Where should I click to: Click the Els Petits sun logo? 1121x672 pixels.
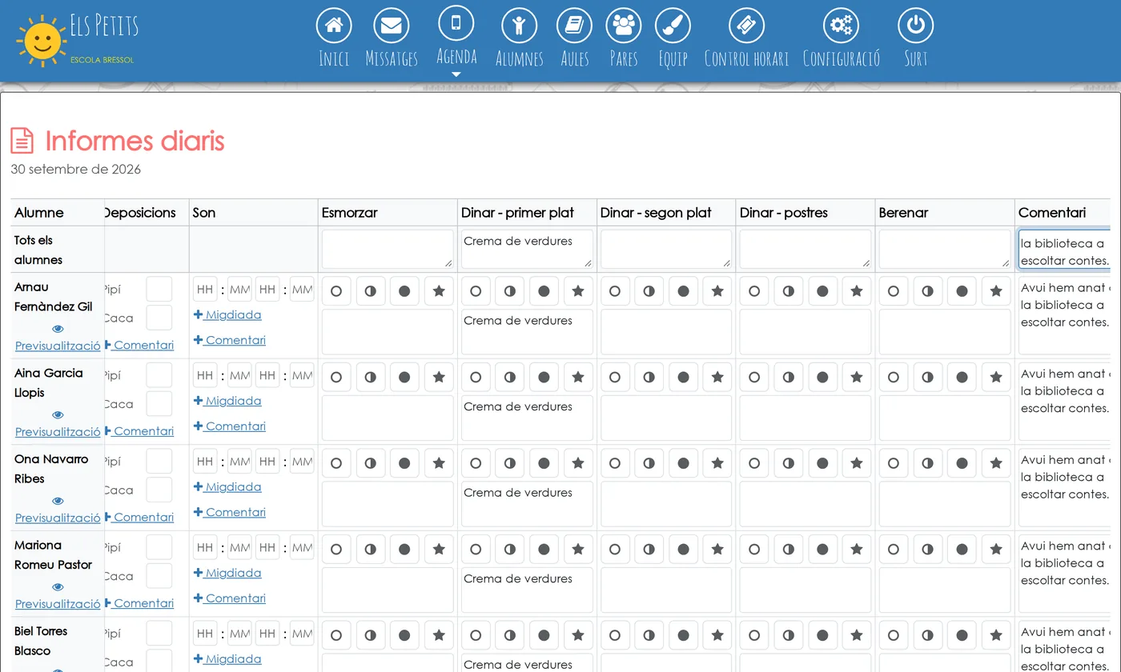click(x=42, y=40)
